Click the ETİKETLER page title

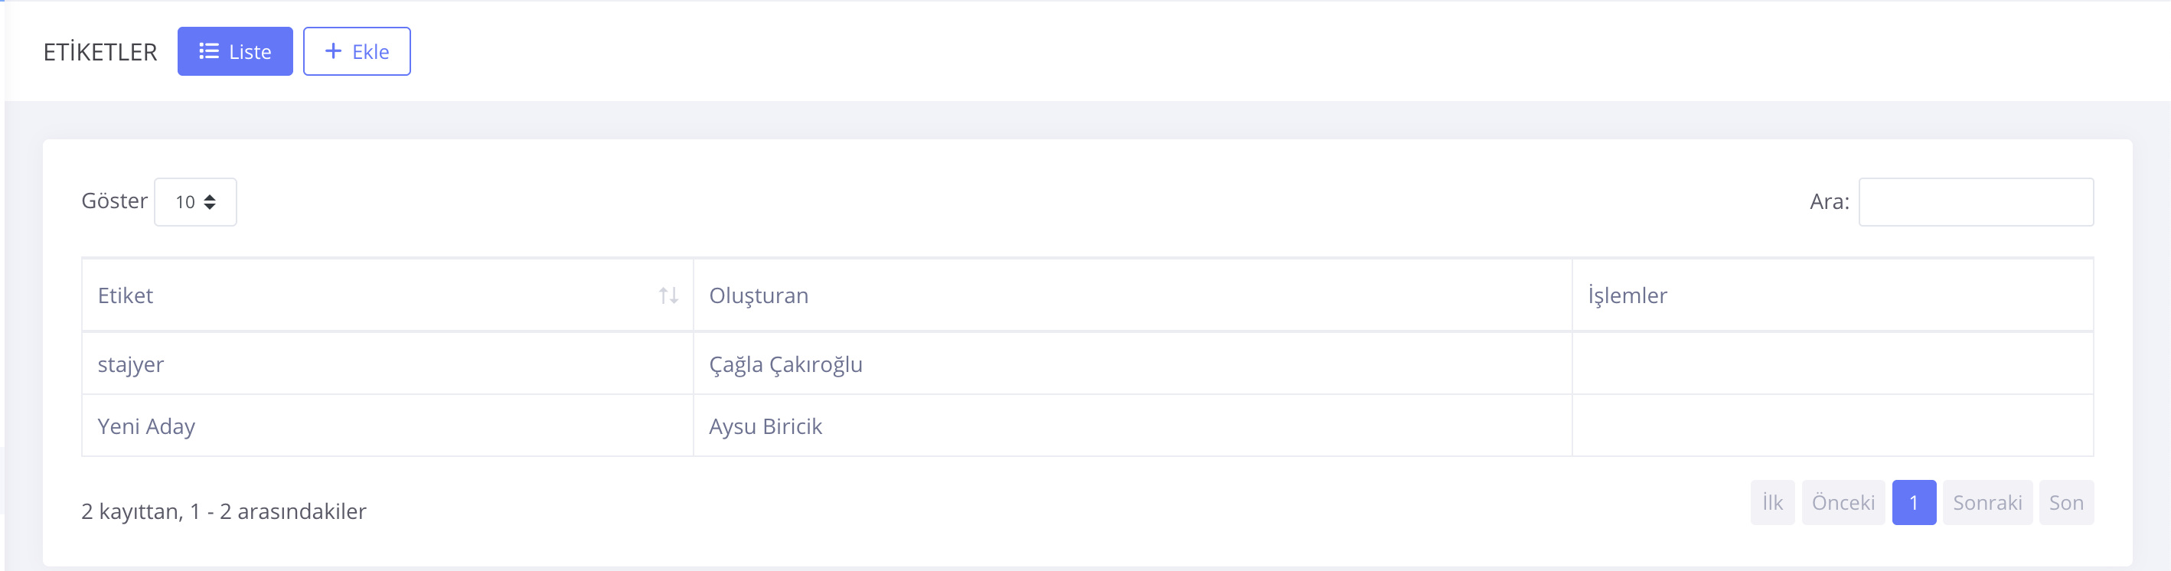click(100, 52)
